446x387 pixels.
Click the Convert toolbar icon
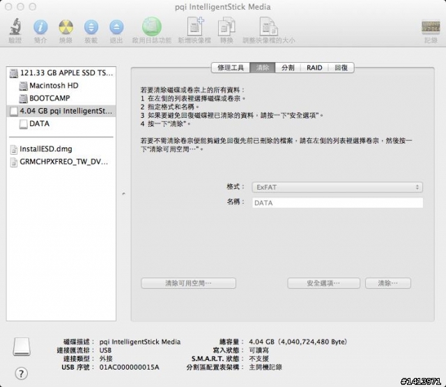pos(226,26)
